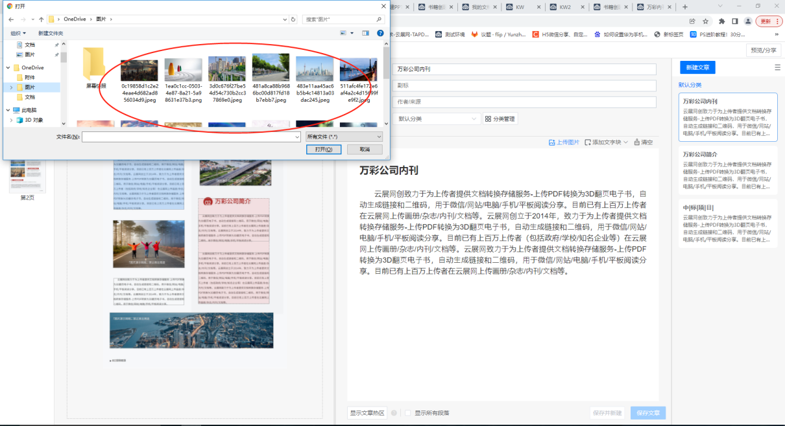Open 万彩公司简介 article card
The width and height of the screenshot is (785, 426).
(x=728, y=170)
